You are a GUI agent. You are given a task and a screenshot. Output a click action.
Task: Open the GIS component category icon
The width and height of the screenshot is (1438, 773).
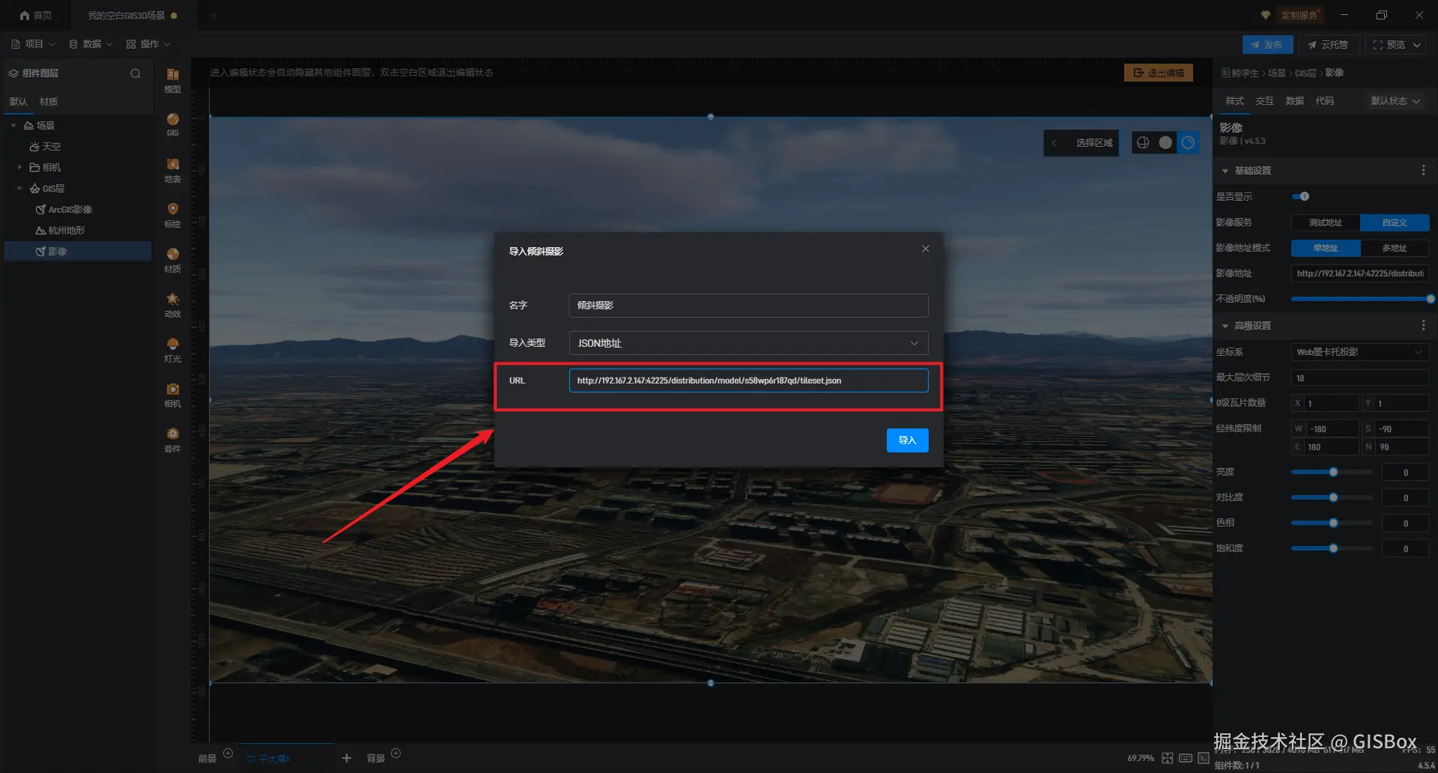[x=172, y=124]
